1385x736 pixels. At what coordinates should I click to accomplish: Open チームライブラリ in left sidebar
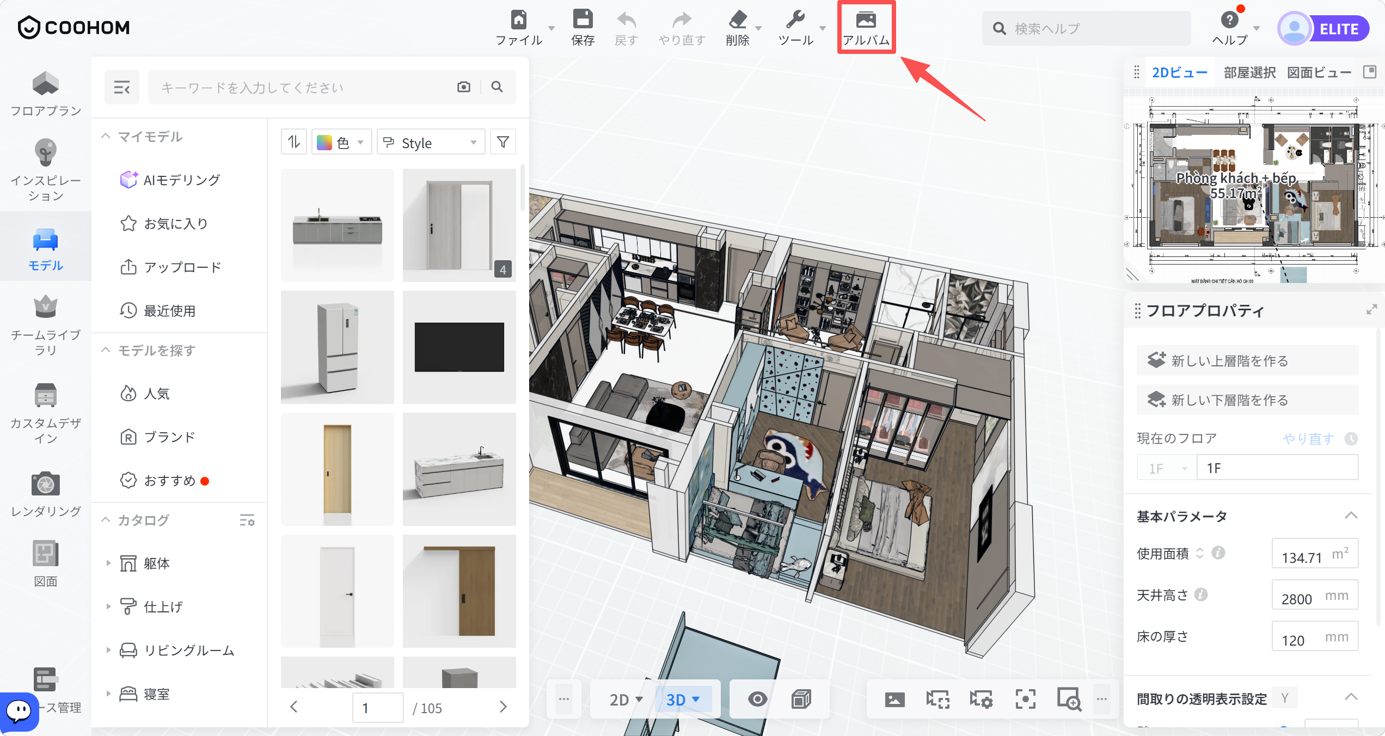[x=46, y=326]
